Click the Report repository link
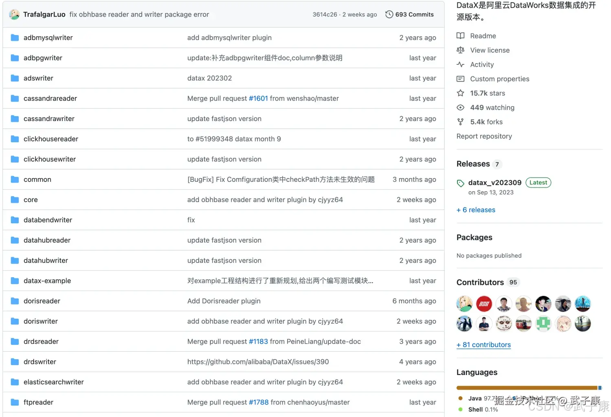Screen dimensions: 611x417 pyautogui.click(x=484, y=136)
